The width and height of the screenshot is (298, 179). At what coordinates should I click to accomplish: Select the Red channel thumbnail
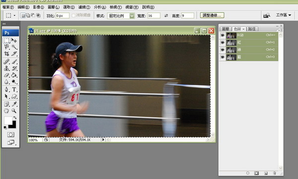click(x=231, y=43)
